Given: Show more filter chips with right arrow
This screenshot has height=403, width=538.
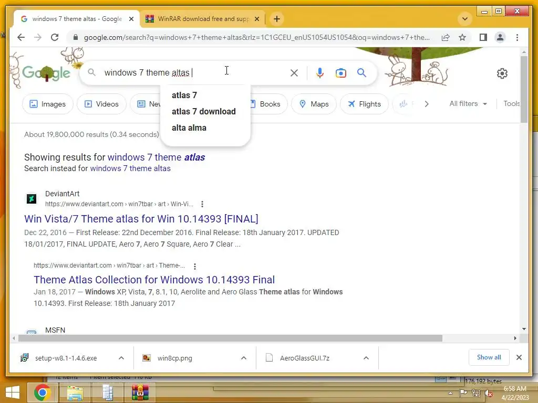Looking at the screenshot, I should pos(427,104).
